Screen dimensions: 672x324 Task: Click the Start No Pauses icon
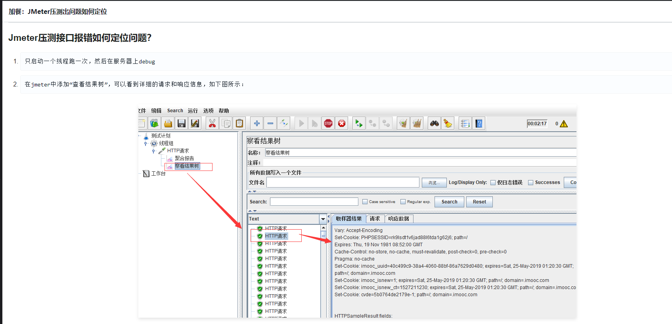315,123
